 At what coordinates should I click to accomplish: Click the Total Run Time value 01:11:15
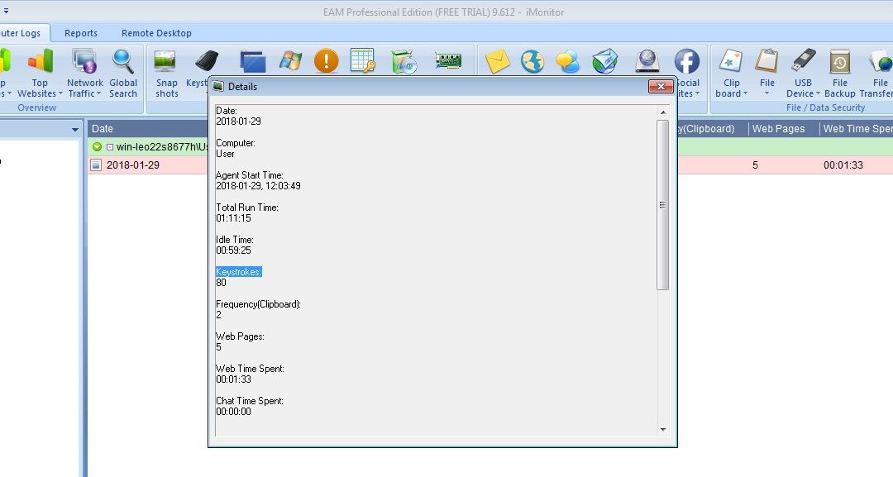233,218
